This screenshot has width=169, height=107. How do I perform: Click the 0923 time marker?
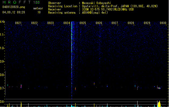click(51, 23)
